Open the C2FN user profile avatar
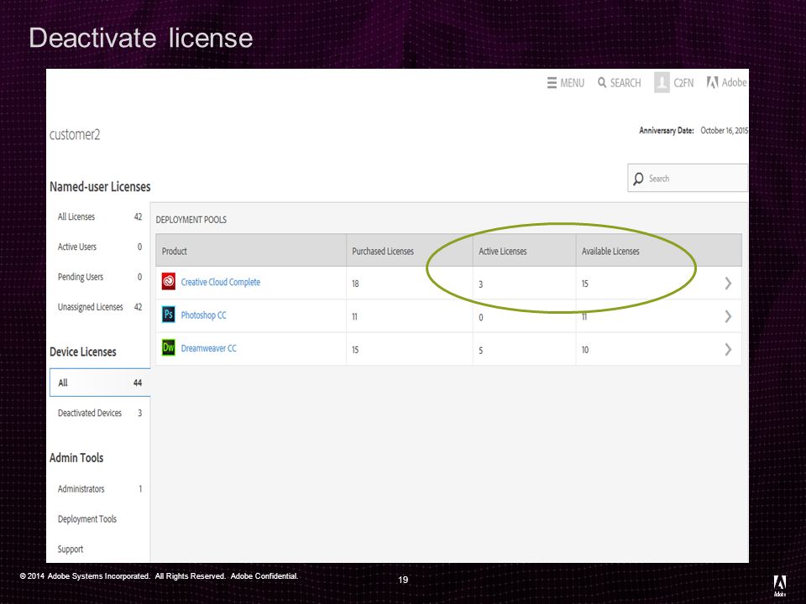Image resolution: width=806 pixels, height=604 pixels. point(662,82)
